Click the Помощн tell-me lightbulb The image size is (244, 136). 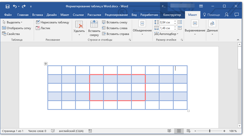tap(212, 15)
